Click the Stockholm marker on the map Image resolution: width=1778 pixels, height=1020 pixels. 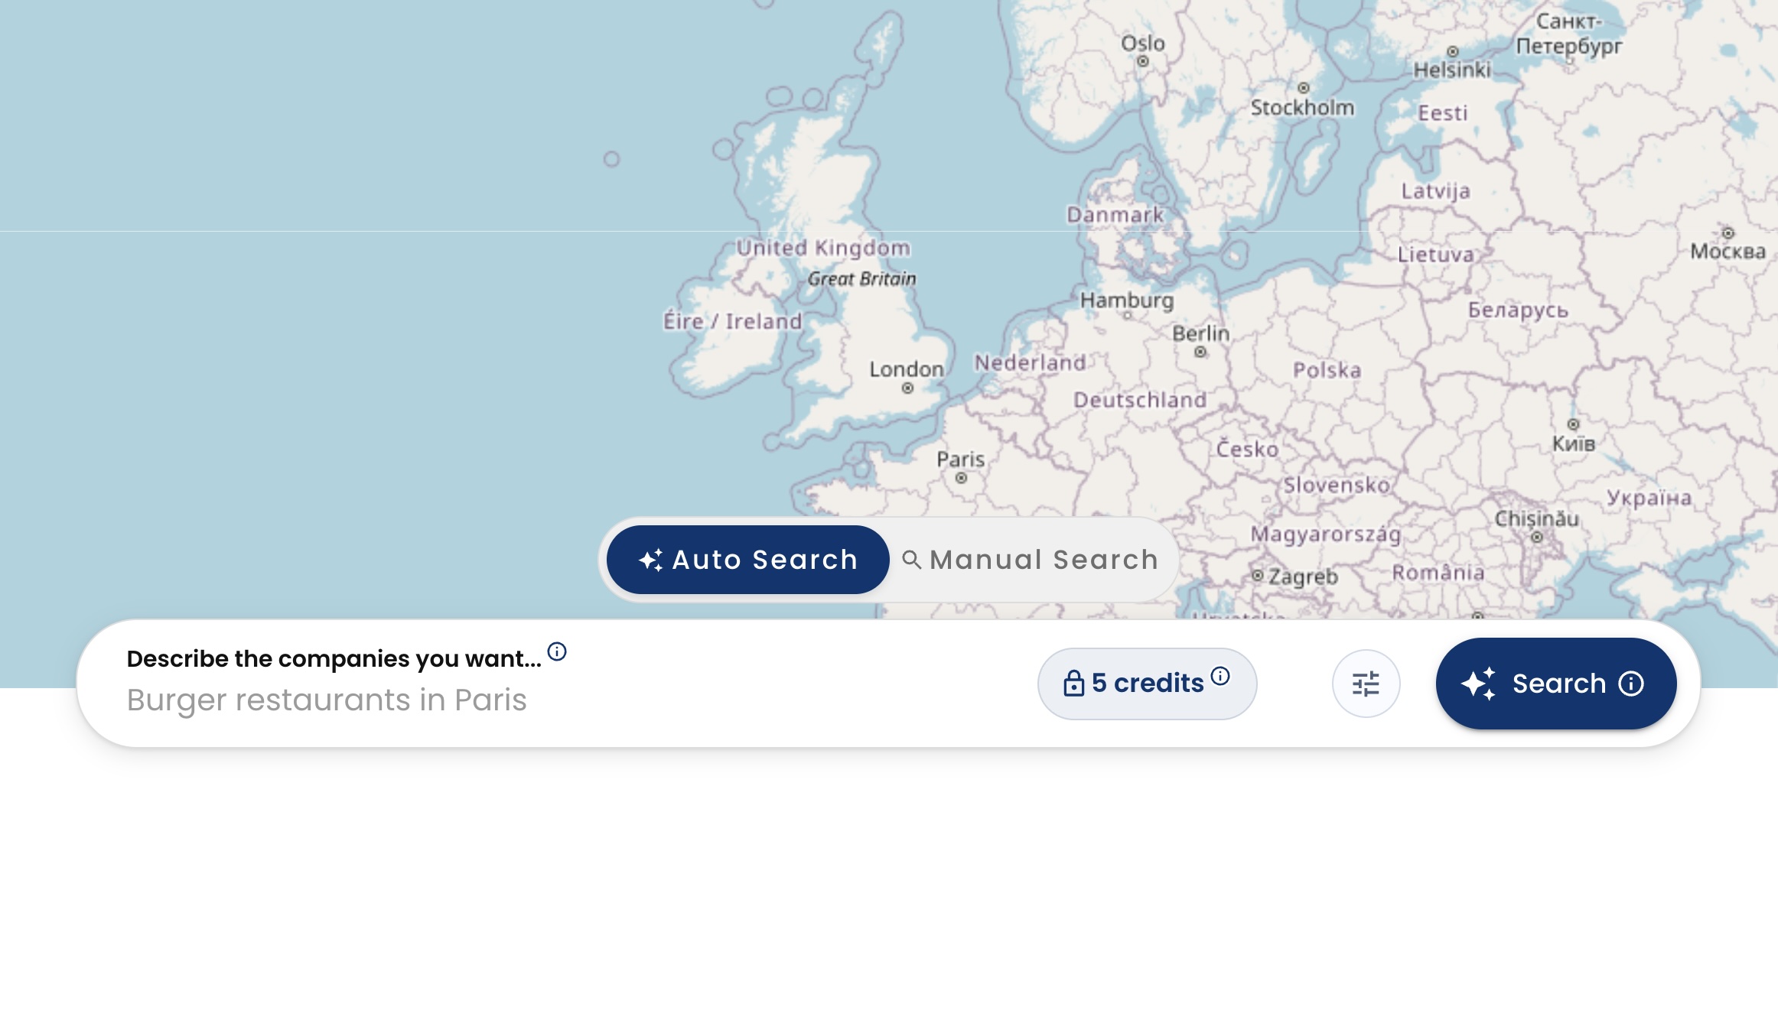point(1304,88)
